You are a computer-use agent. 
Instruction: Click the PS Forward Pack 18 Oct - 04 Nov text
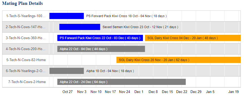click(126, 16)
